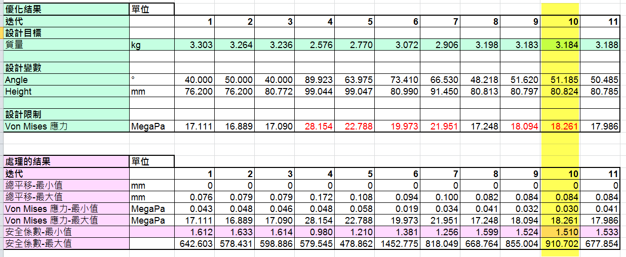Screen dimensions: 626x257
Task: Click max safety factor 478.862
Action: 355,243
